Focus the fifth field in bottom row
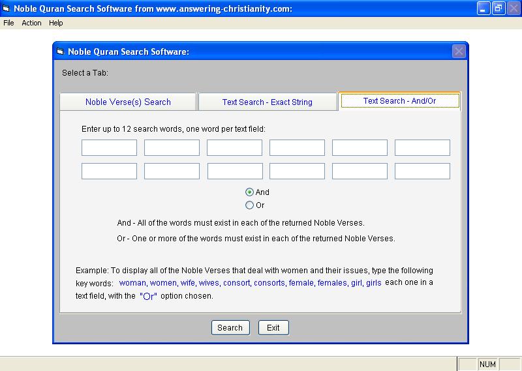The image size is (522, 371). click(360, 171)
